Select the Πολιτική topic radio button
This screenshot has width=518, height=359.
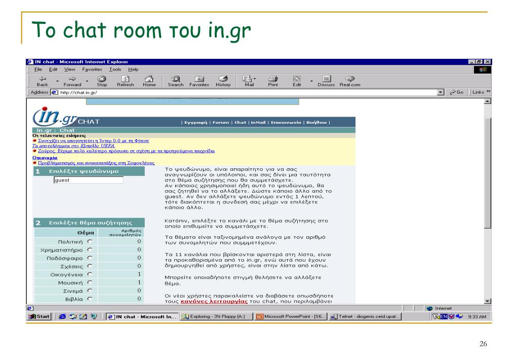90,241
